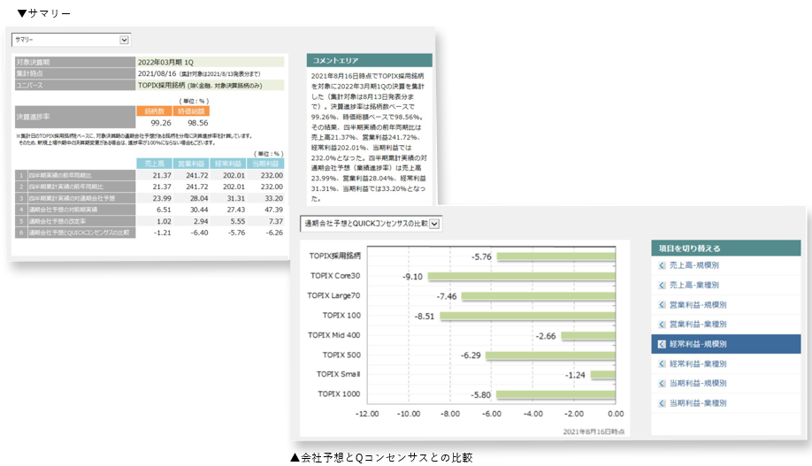This screenshot has height=466, width=812.
Task: Click the TOPIX Small bar labeled -1.24
Action: pos(602,375)
